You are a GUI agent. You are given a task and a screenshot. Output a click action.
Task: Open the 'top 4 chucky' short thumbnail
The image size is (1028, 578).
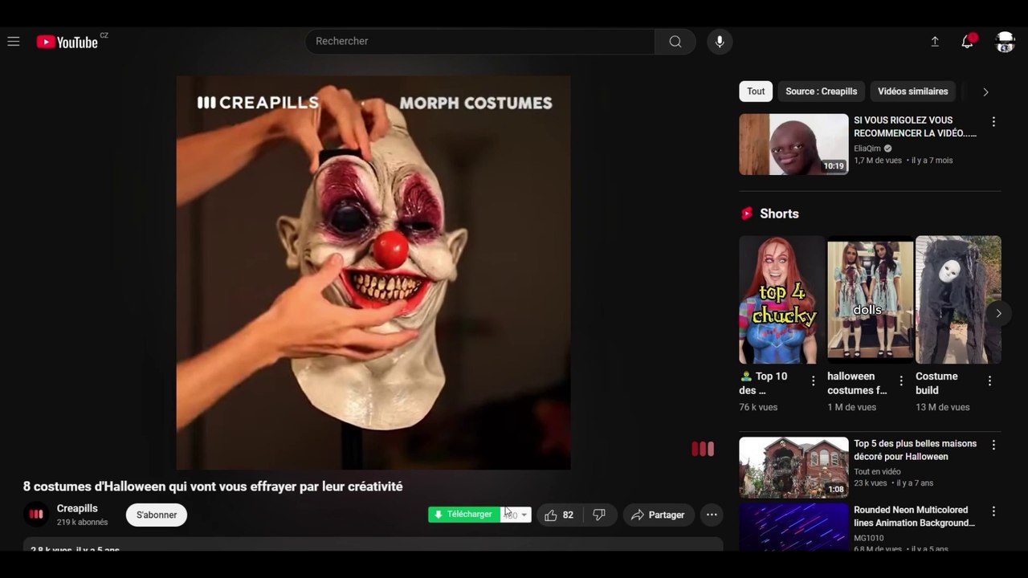[781, 299]
